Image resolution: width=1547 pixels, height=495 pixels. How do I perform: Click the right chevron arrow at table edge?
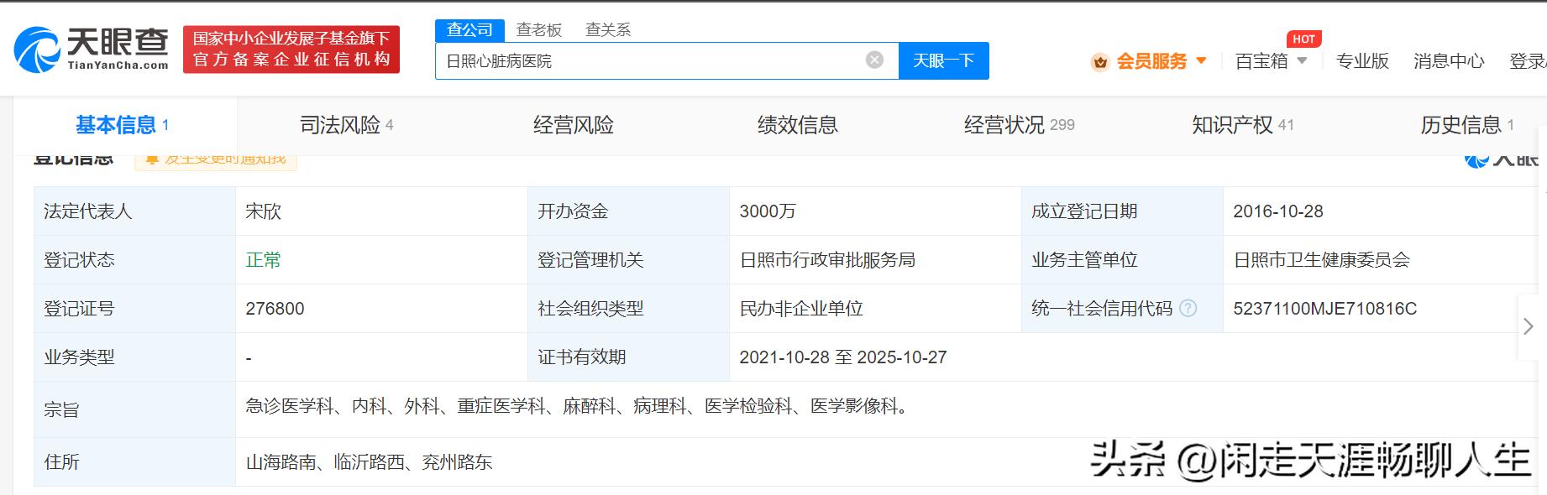click(x=1529, y=326)
